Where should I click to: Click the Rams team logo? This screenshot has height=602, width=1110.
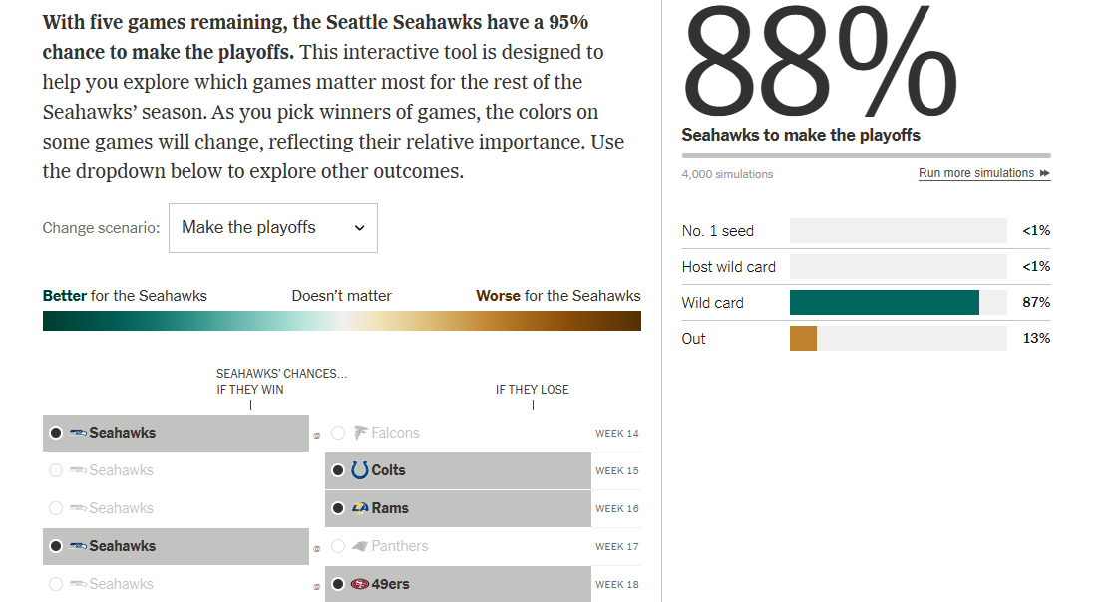[360, 508]
